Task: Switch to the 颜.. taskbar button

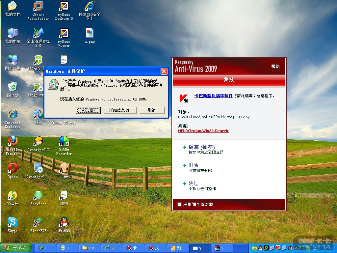Action: [x=178, y=248]
